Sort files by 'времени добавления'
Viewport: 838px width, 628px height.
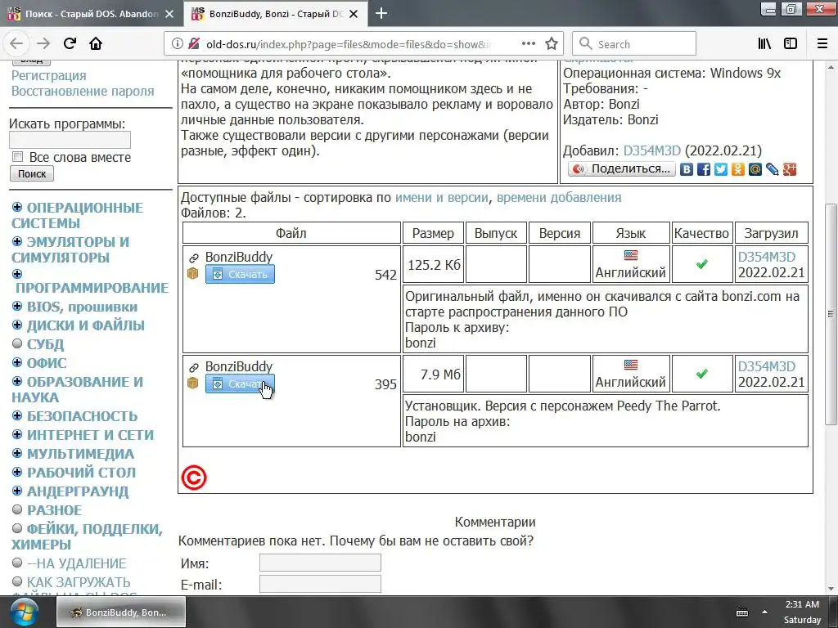(559, 198)
